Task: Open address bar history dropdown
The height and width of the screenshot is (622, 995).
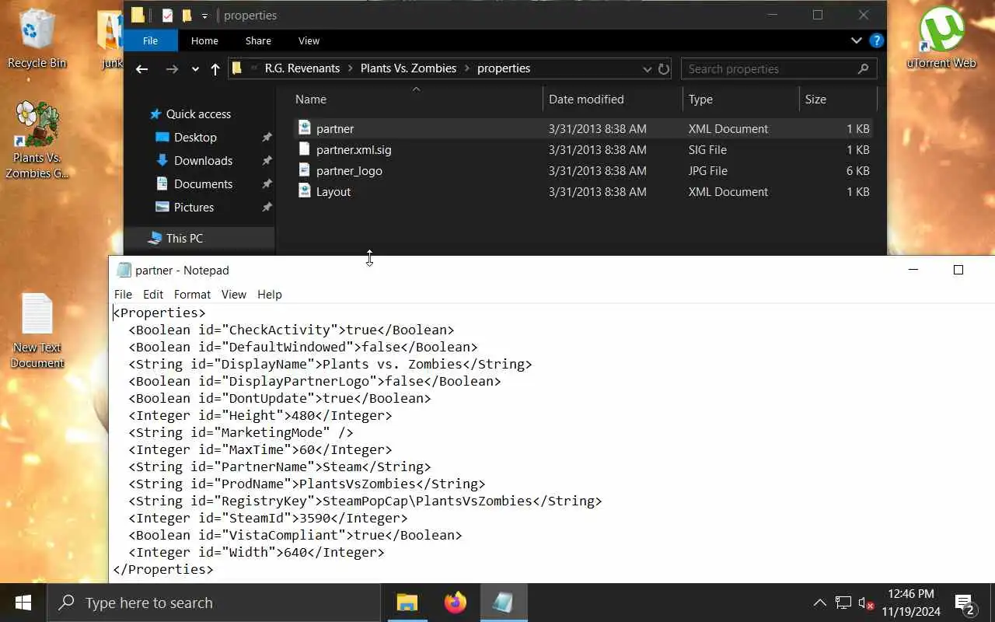Action: coord(647,68)
